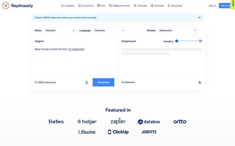The width and height of the screenshot is (235, 146).
Task: Click the Lifewire logo
Action: pos(87,132)
